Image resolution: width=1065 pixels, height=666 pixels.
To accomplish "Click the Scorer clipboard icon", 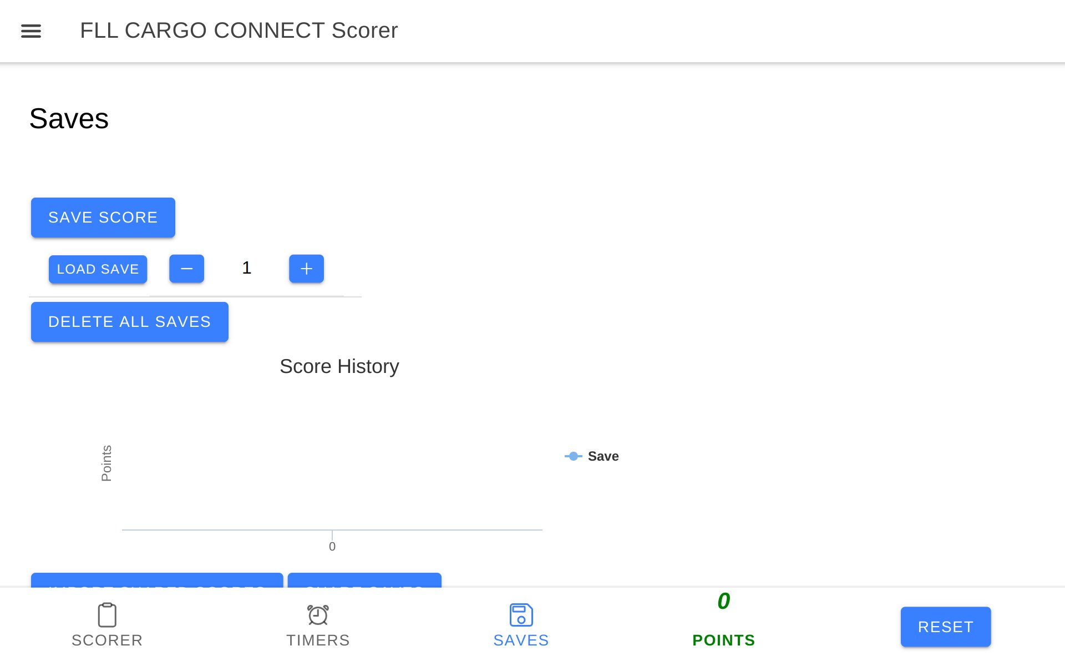I will 107,615.
